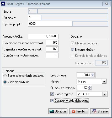Click the Obračun calculator button
The height and width of the screenshot is (118, 112).
[58, 111]
